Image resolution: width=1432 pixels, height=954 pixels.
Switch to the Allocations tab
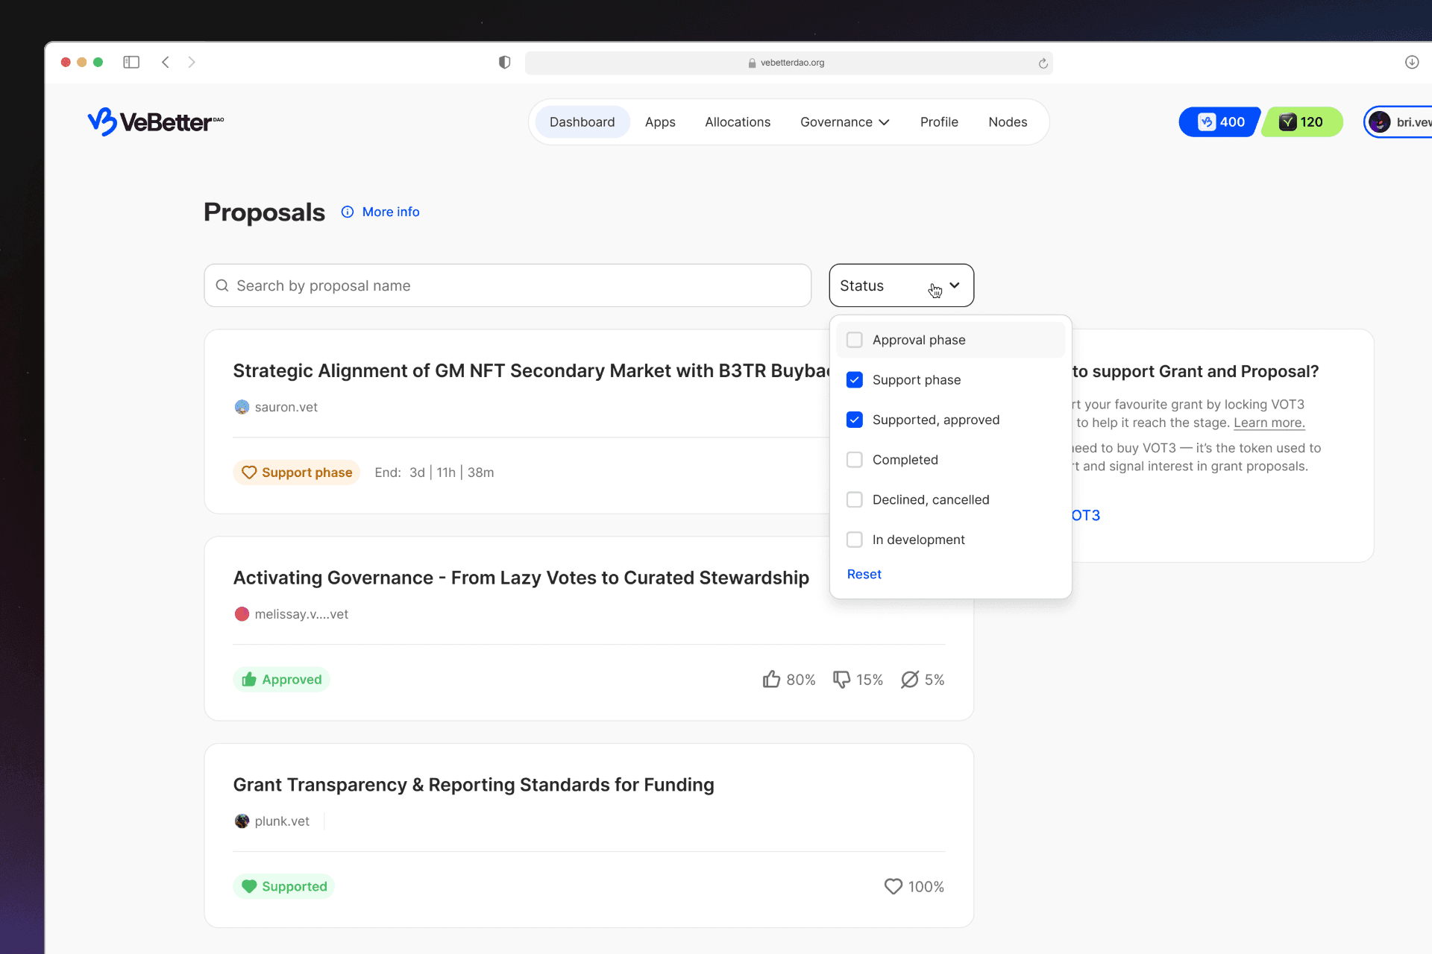(x=737, y=122)
